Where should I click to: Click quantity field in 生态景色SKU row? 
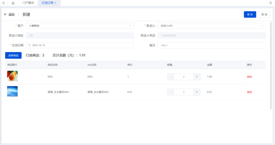tap(184, 92)
